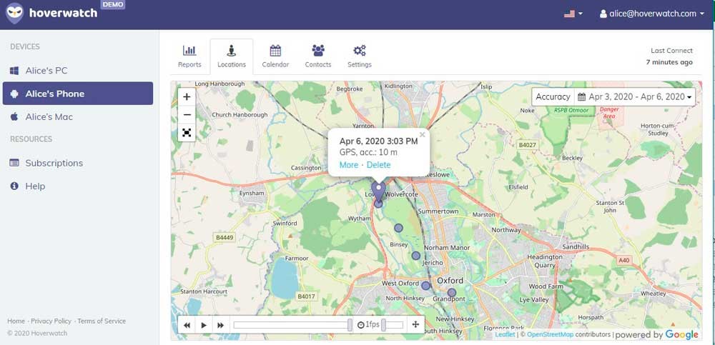
Task: Zoom in on the map
Action: tap(187, 96)
